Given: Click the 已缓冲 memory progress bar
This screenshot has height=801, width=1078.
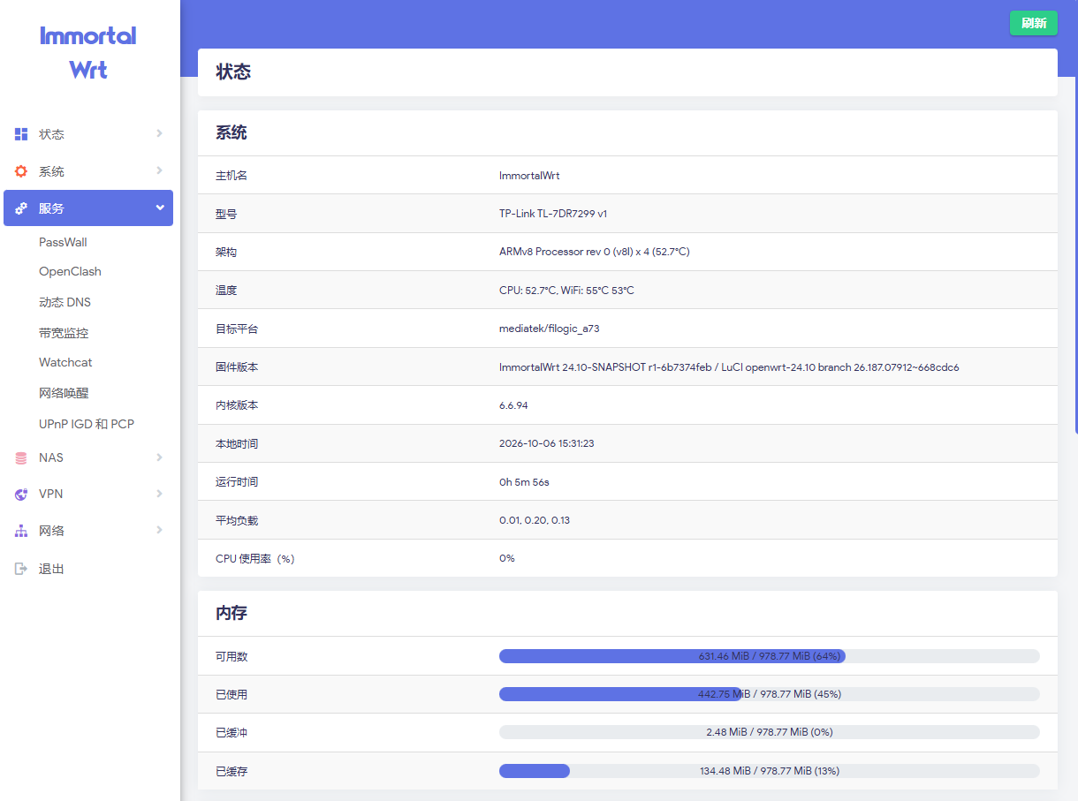Looking at the screenshot, I should pyautogui.click(x=770, y=732).
